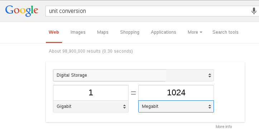Open the Megabit unit dropdown

coord(176,106)
